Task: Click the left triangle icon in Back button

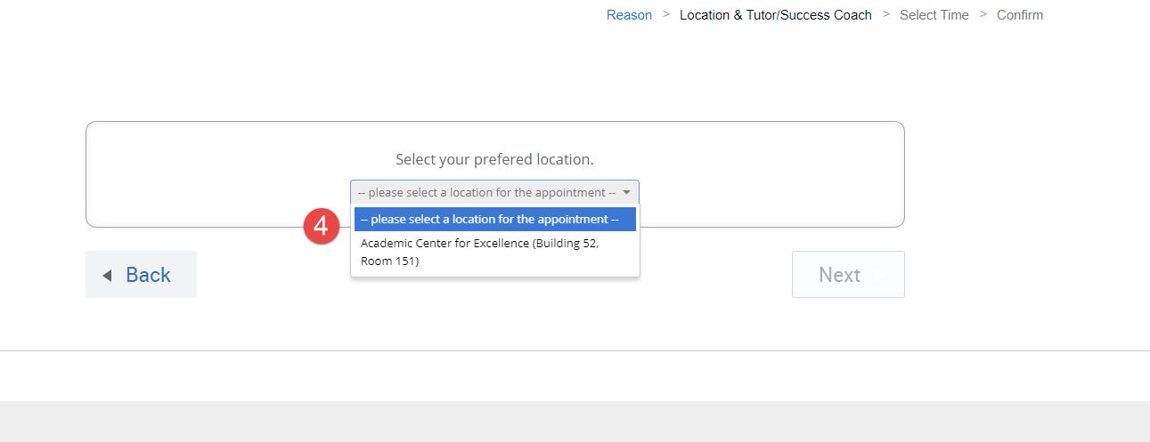Action: [107, 276]
